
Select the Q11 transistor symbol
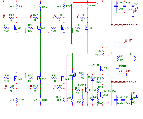tap(86, 90)
